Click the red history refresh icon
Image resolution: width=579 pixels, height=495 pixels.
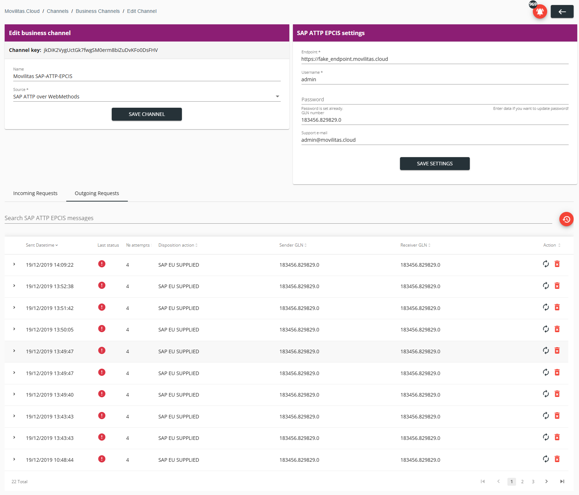point(566,219)
